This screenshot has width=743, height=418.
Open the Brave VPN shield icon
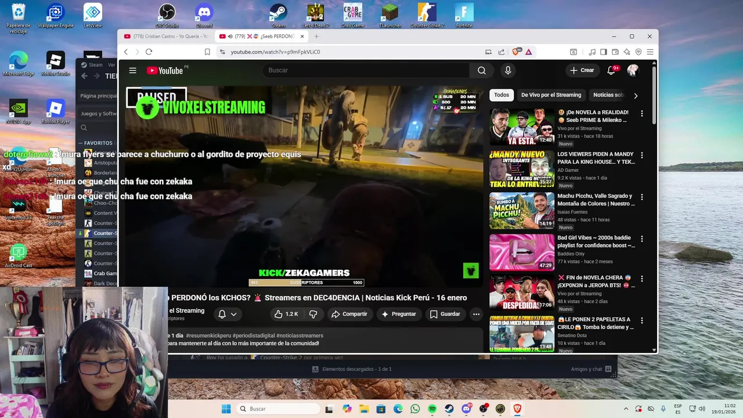click(x=639, y=52)
